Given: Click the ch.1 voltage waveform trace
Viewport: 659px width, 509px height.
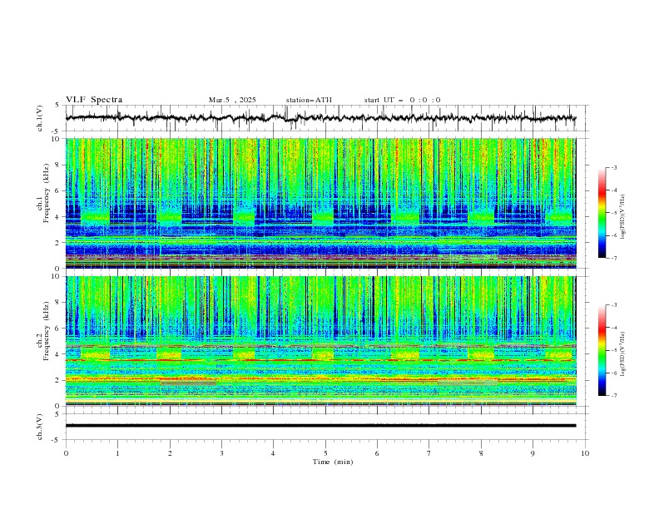Looking at the screenshot, I should coord(320,118).
